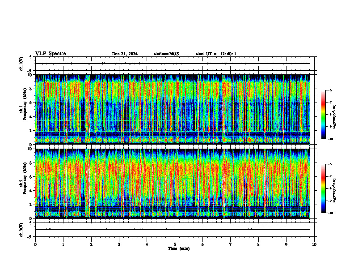354x274 pixels.
Task: Click the ch.1 voltage waveform trace
Action: [172, 64]
